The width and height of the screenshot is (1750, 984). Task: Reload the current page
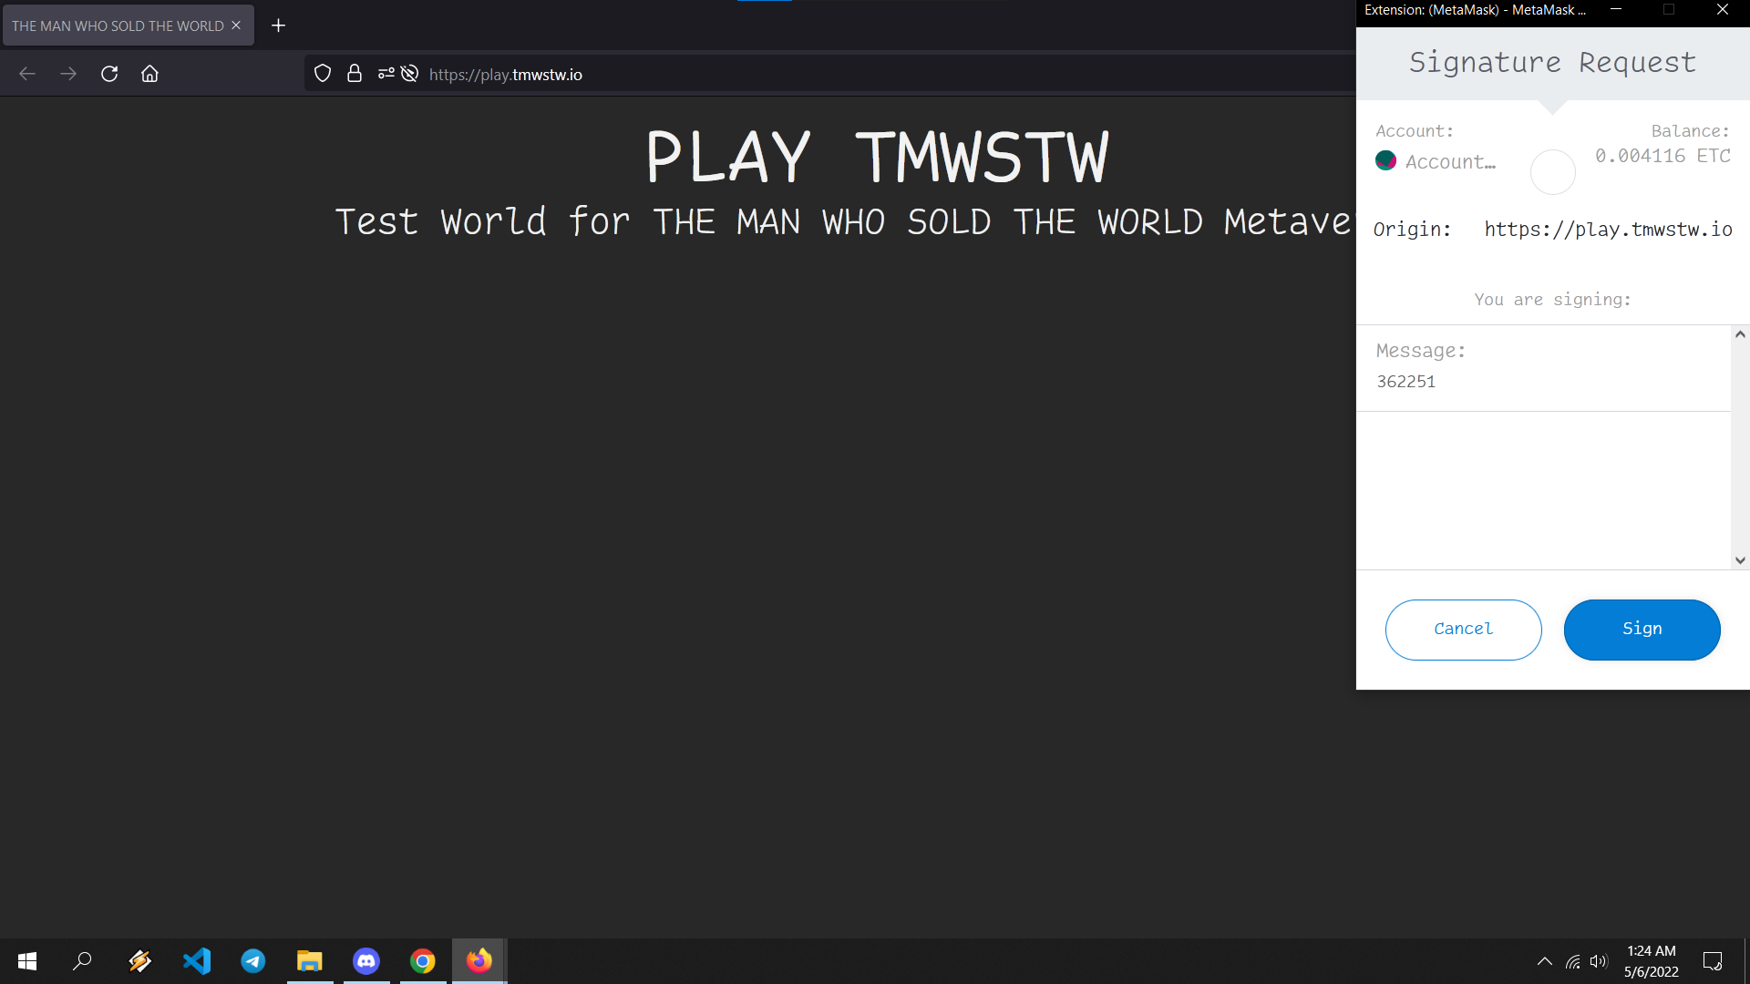[x=109, y=74]
